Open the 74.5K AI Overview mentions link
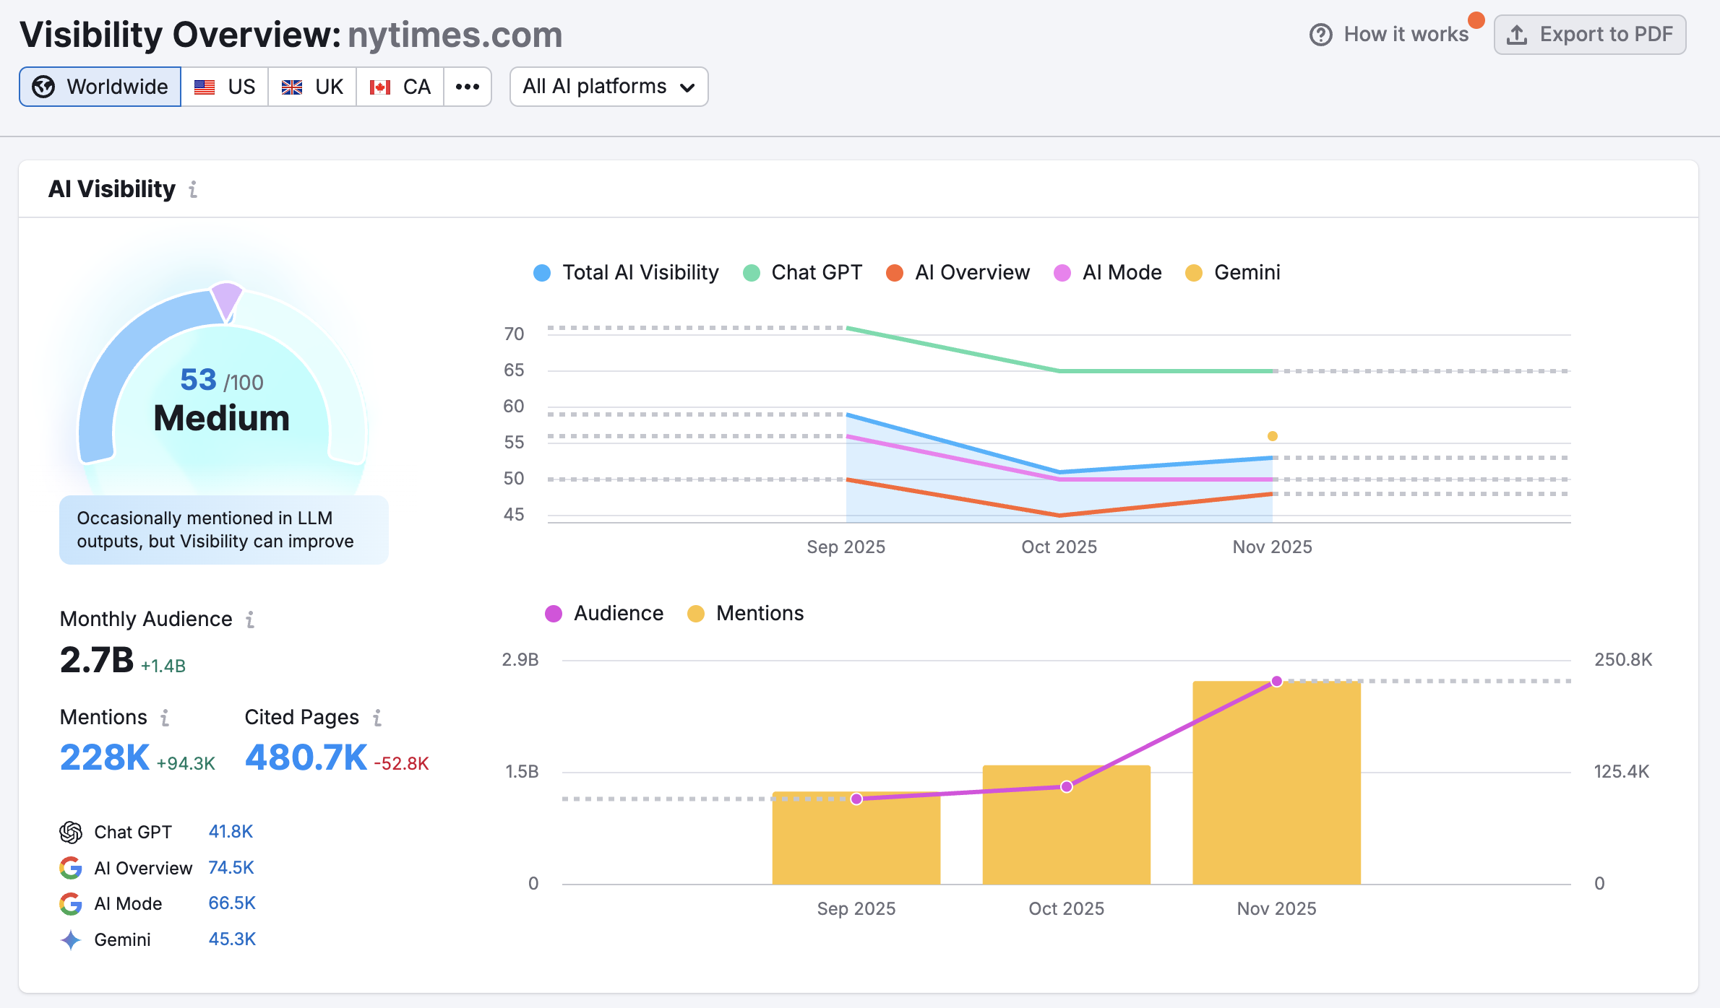The image size is (1720, 1008). [231, 867]
